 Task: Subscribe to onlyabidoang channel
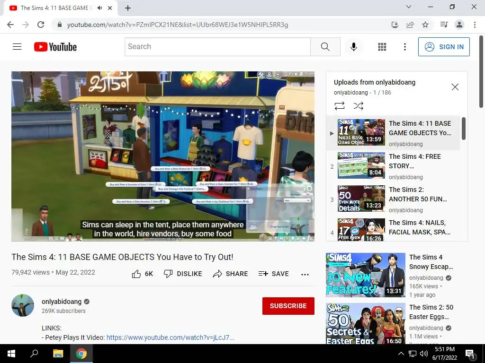(288, 306)
